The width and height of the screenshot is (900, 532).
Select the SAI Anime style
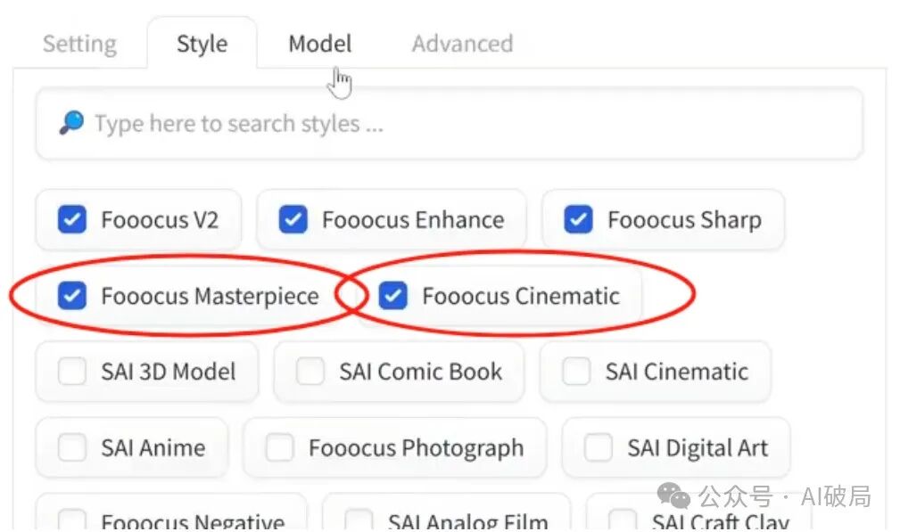click(x=72, y=447)
